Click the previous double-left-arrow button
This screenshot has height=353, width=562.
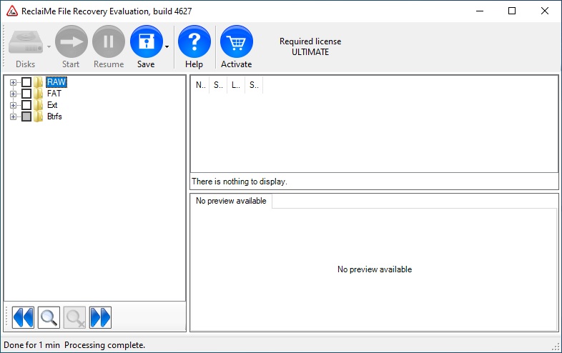tap(23, 317)
